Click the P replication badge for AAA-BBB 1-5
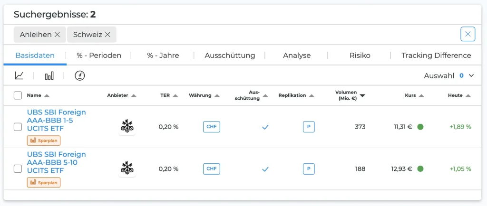487x206 pixels. click(309, 127)
